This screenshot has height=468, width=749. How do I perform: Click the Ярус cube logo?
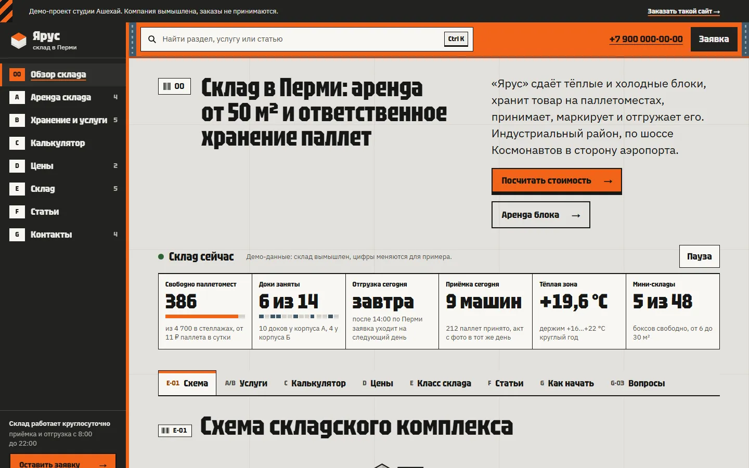(x=19, y=40)
